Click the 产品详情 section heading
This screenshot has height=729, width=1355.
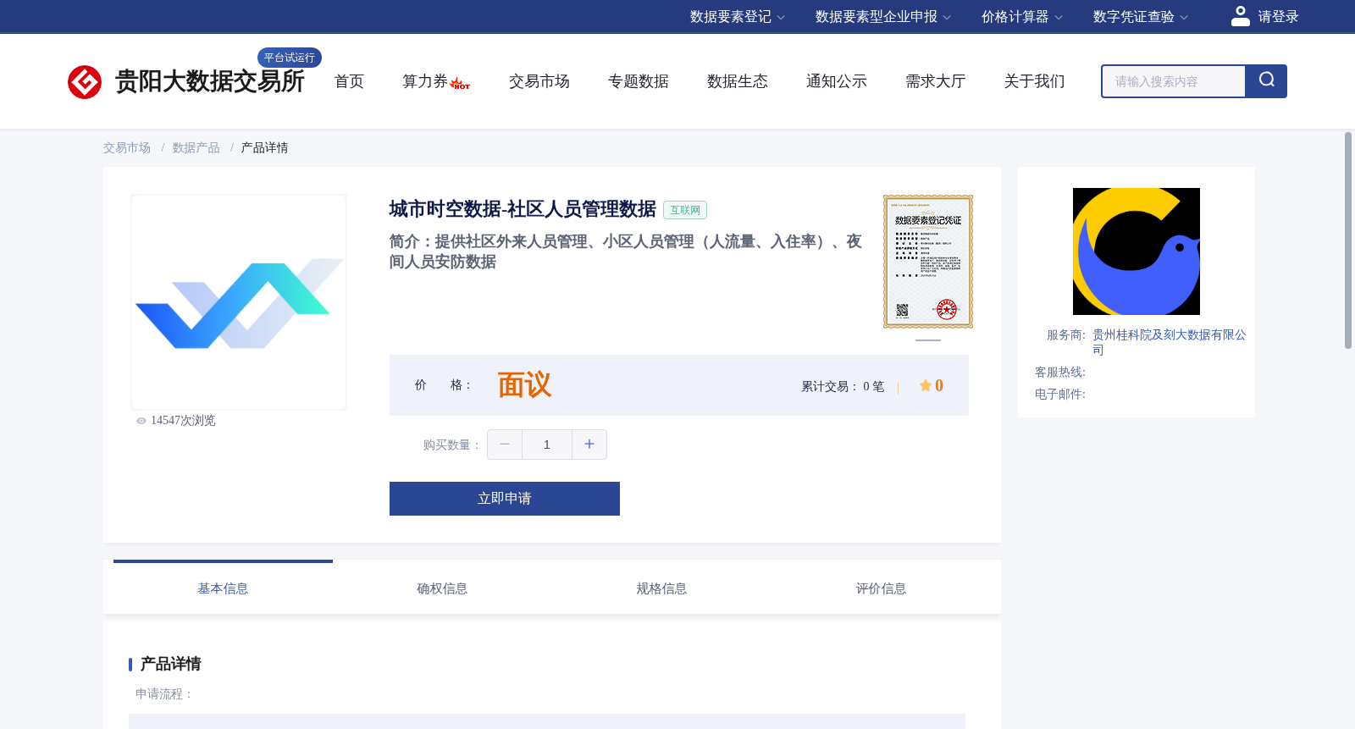170,664
